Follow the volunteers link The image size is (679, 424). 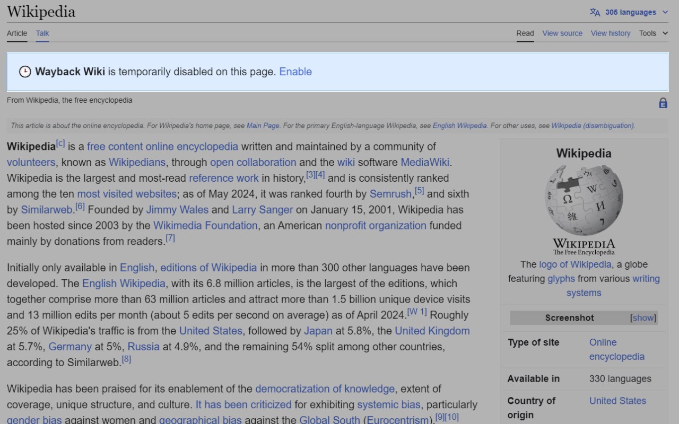click(x=31, y=162)
